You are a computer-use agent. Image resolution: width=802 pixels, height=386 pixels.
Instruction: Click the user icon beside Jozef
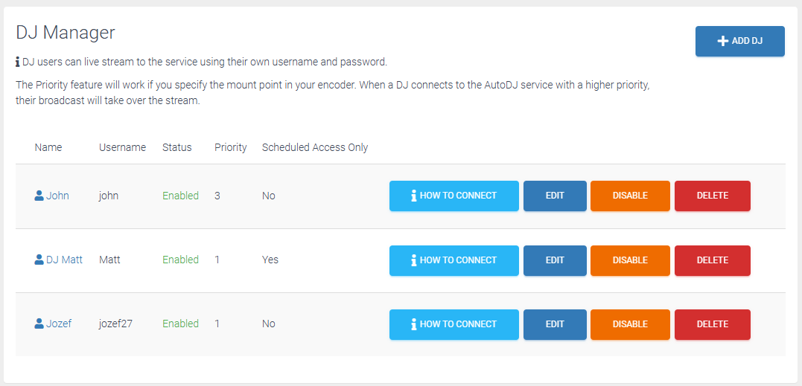39,324
